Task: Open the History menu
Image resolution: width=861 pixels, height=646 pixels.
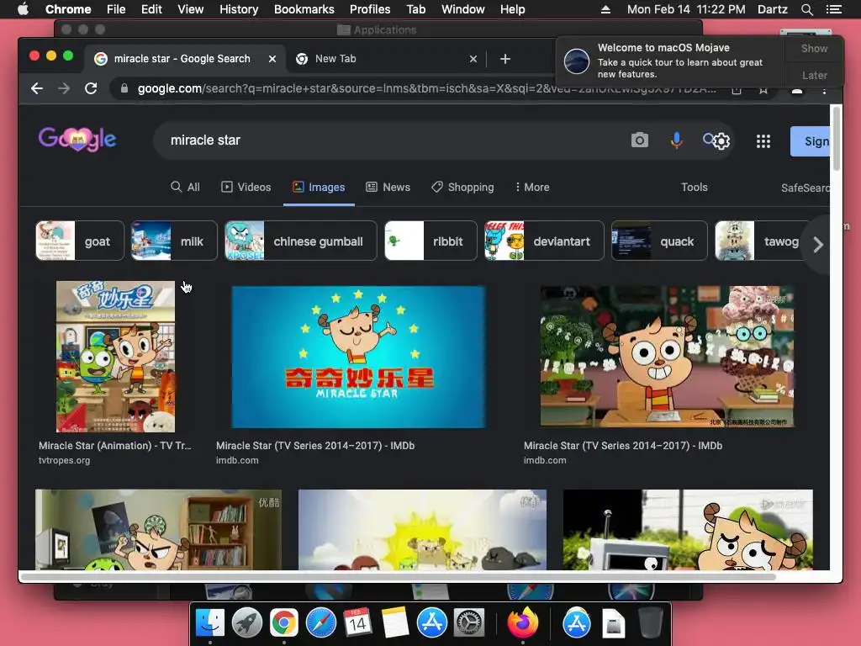Action: [239, 9]
